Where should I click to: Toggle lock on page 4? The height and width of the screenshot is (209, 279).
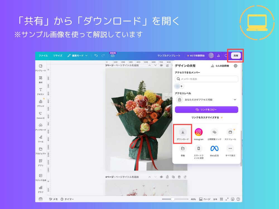pos(167,177)
